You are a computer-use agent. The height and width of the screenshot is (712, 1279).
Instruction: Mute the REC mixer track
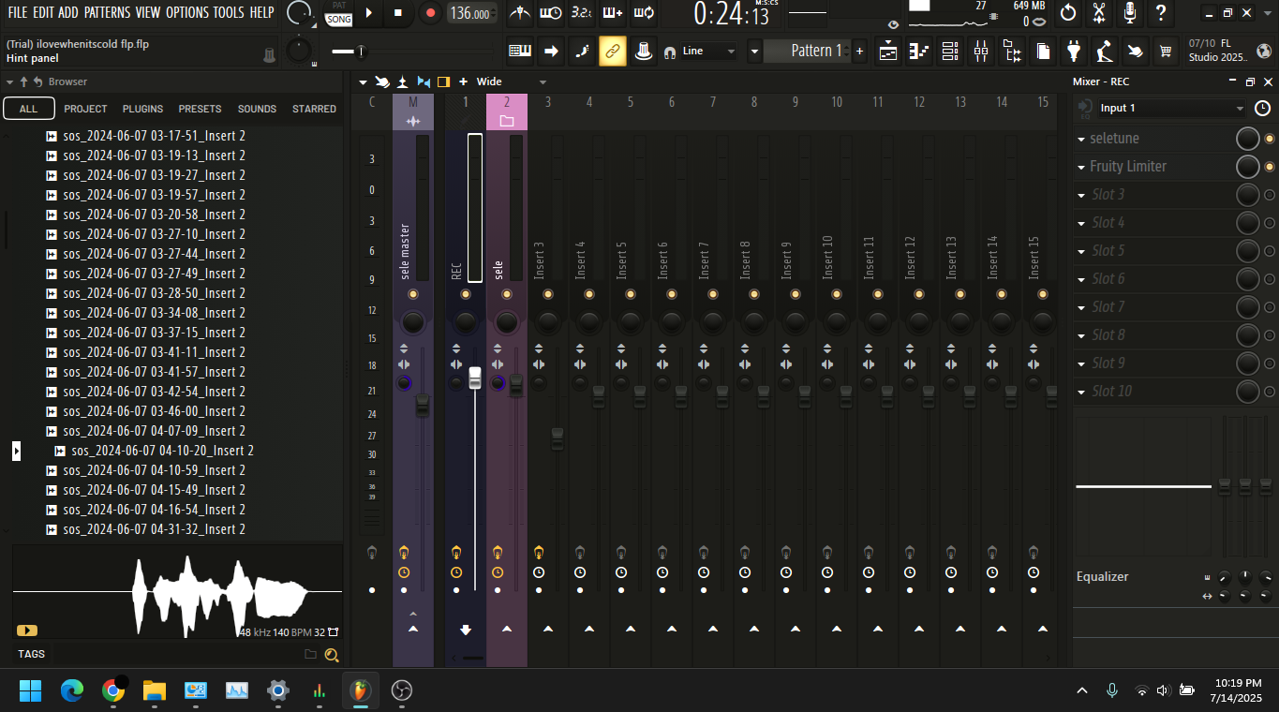pos(466,294)
